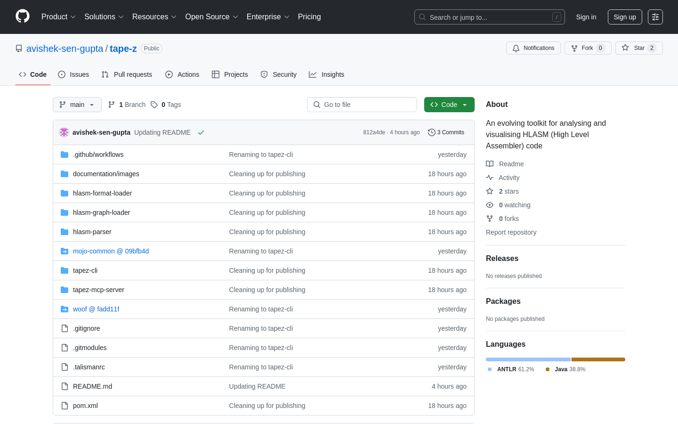Click the woof submodule folder icon

pos(65,309)
